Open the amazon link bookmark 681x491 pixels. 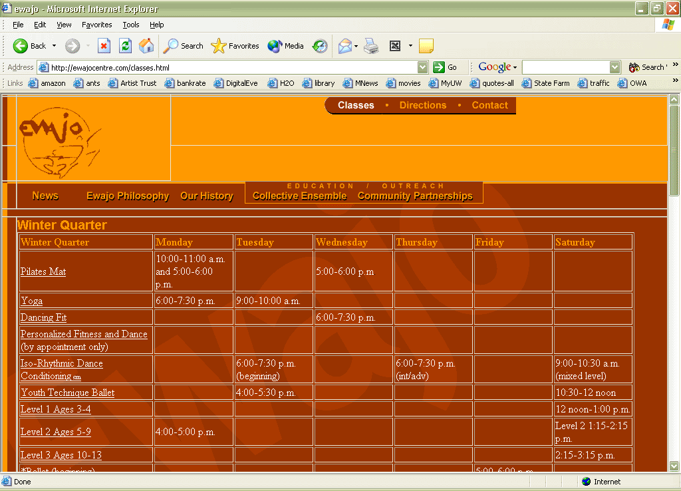pos(47,83)
